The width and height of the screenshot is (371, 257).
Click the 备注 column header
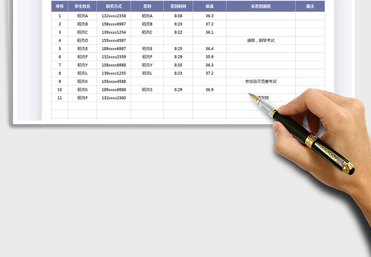(x=310, y=6)
